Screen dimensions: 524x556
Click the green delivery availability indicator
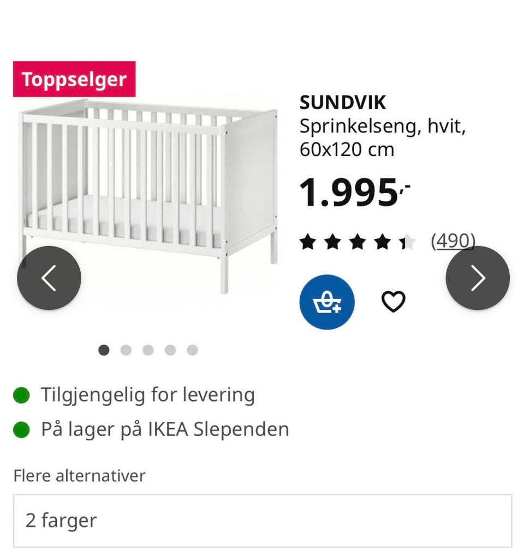21,394
